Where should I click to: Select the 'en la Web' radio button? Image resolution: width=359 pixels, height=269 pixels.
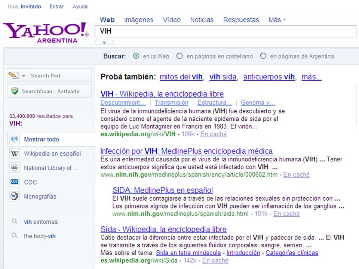pos(136,56)
